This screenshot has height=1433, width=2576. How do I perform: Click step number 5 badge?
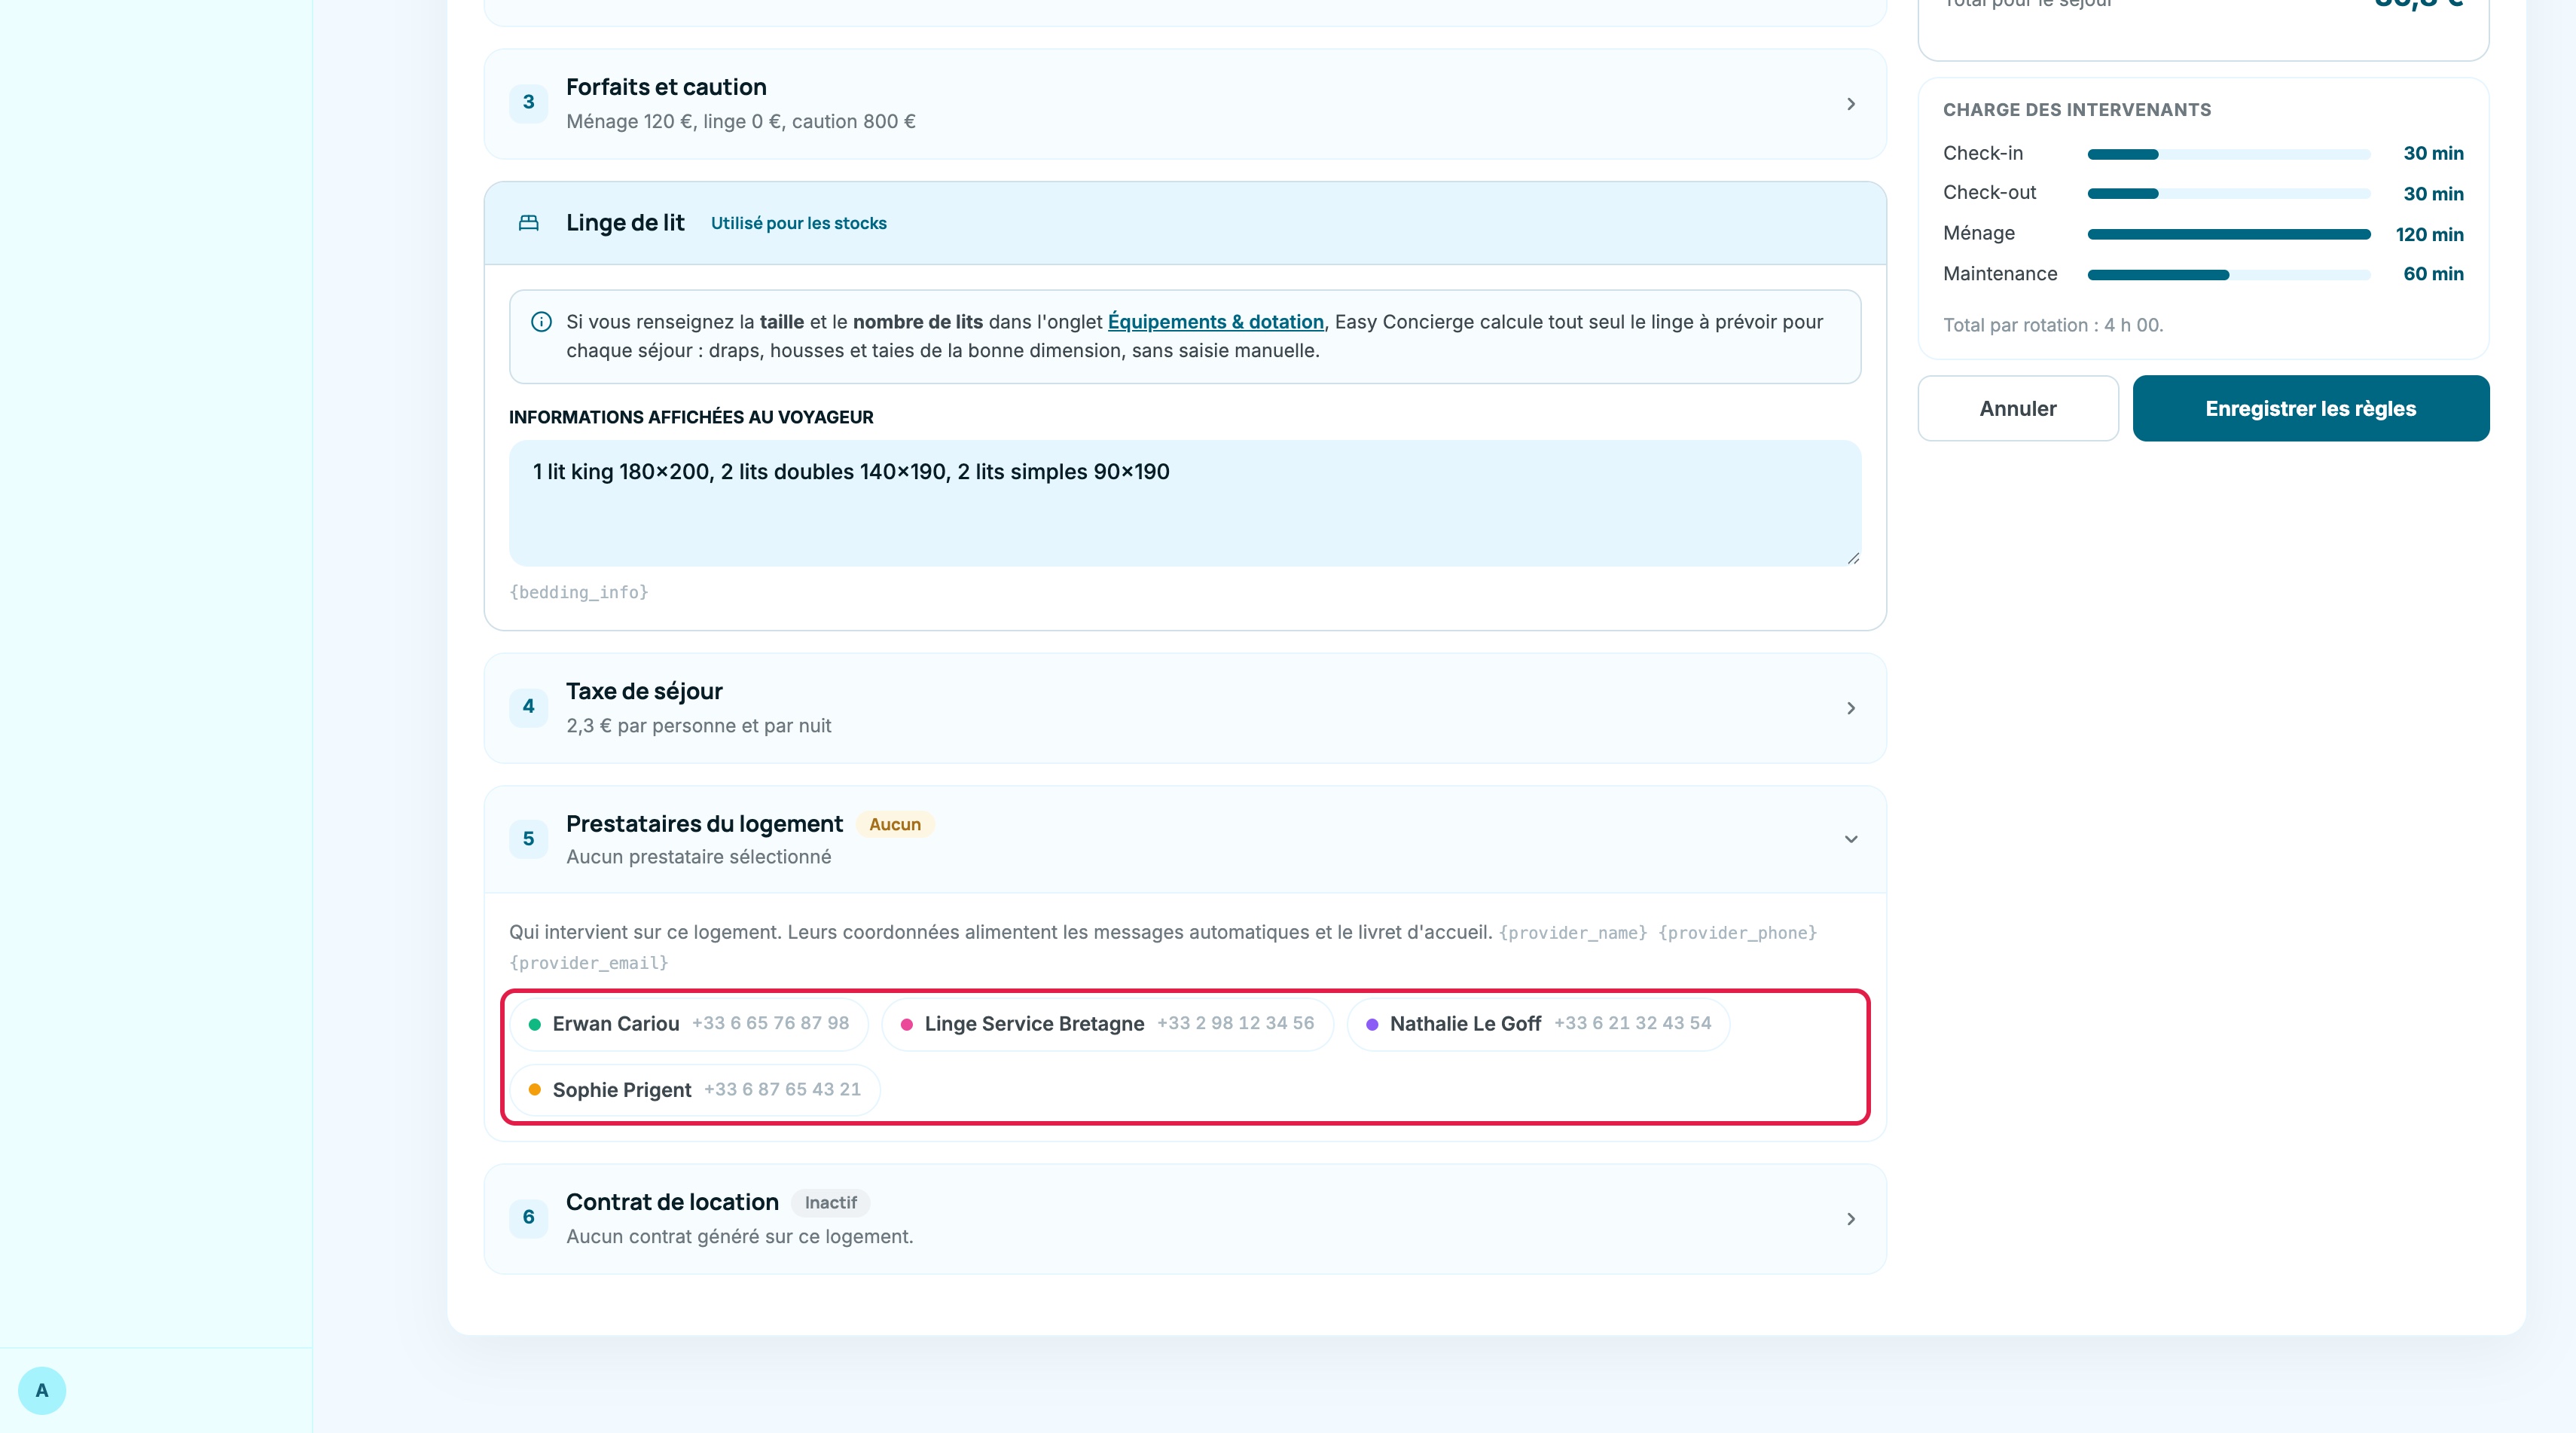(528, 839)
